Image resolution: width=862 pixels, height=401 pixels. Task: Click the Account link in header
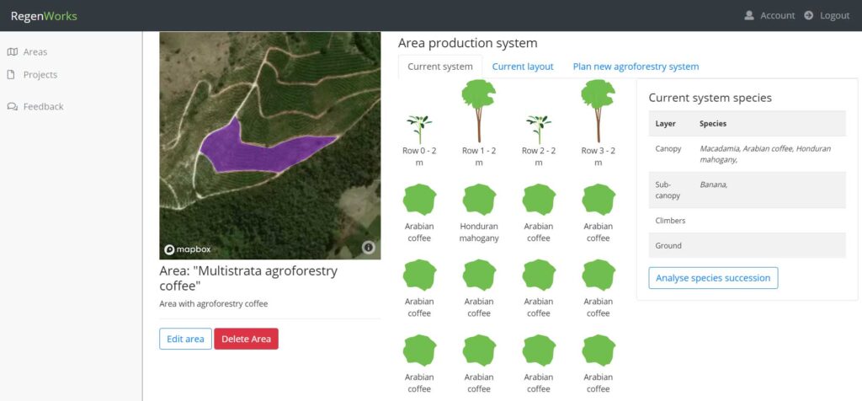point(777,15)
